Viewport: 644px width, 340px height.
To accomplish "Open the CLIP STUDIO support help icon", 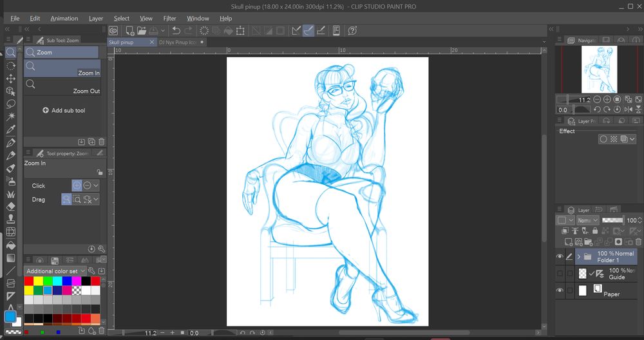I will point(352,31).
